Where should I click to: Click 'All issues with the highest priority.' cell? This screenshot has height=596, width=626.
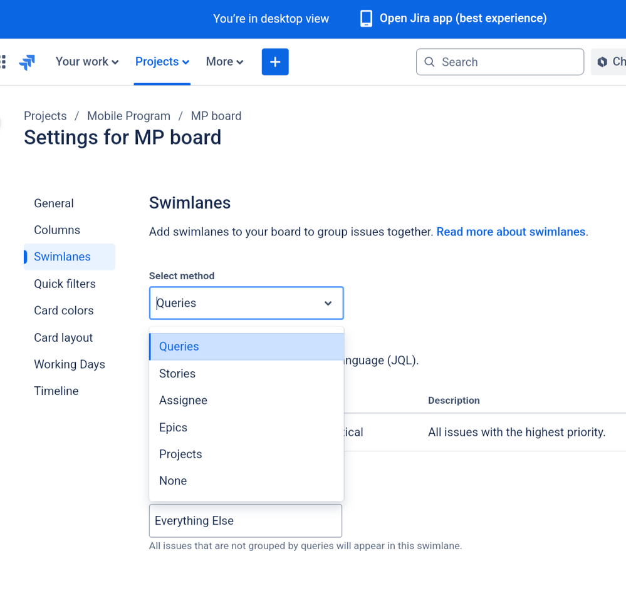pos(516,433)
